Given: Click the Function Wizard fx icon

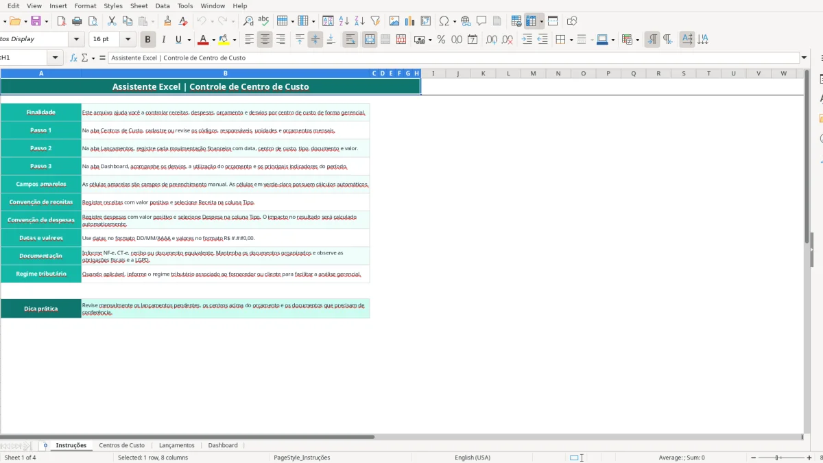Looking at the screenshot, I should pyautogui.click(x=74, y=58).
